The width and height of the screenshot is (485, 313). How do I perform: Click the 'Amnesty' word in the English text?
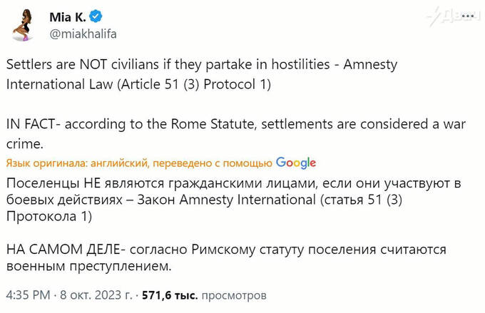370,65
